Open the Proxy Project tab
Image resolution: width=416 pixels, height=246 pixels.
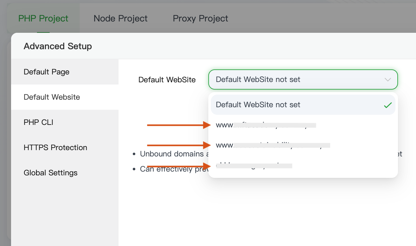[200, 19]
